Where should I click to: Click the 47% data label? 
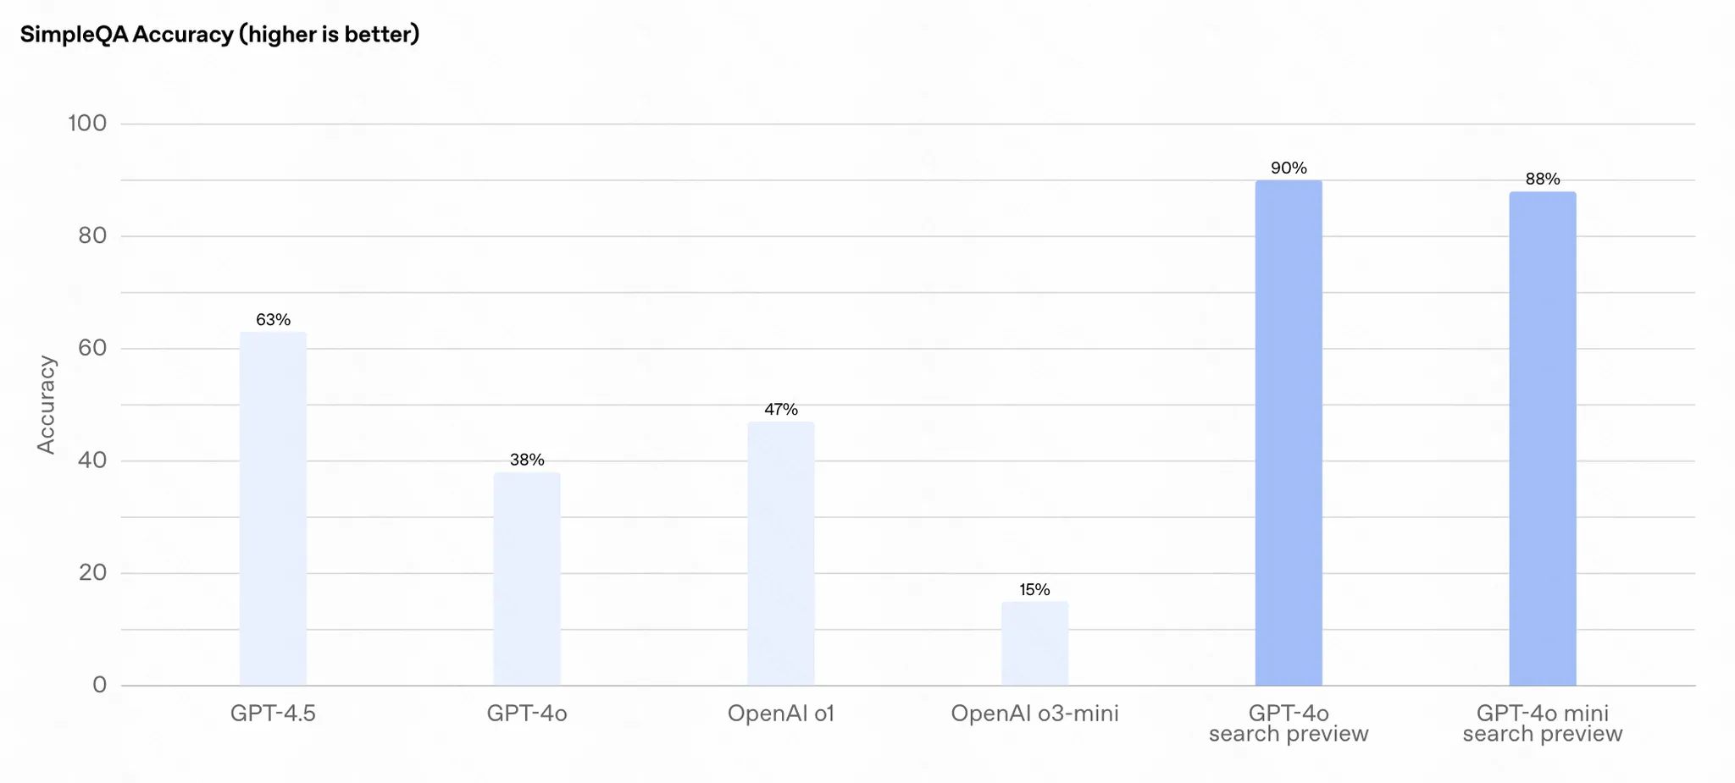tap(781, 409)
